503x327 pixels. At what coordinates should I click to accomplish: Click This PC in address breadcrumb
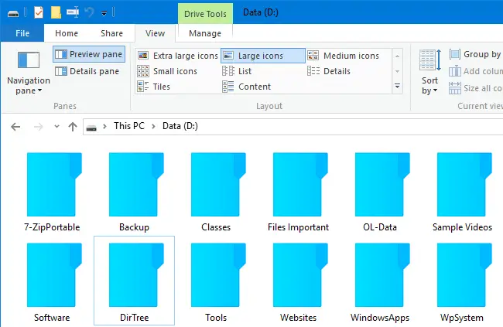tap(129, 126)
